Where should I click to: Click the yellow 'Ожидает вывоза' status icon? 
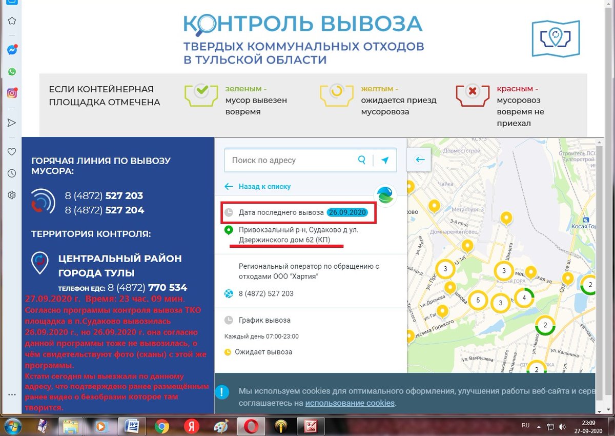[228, 352]
